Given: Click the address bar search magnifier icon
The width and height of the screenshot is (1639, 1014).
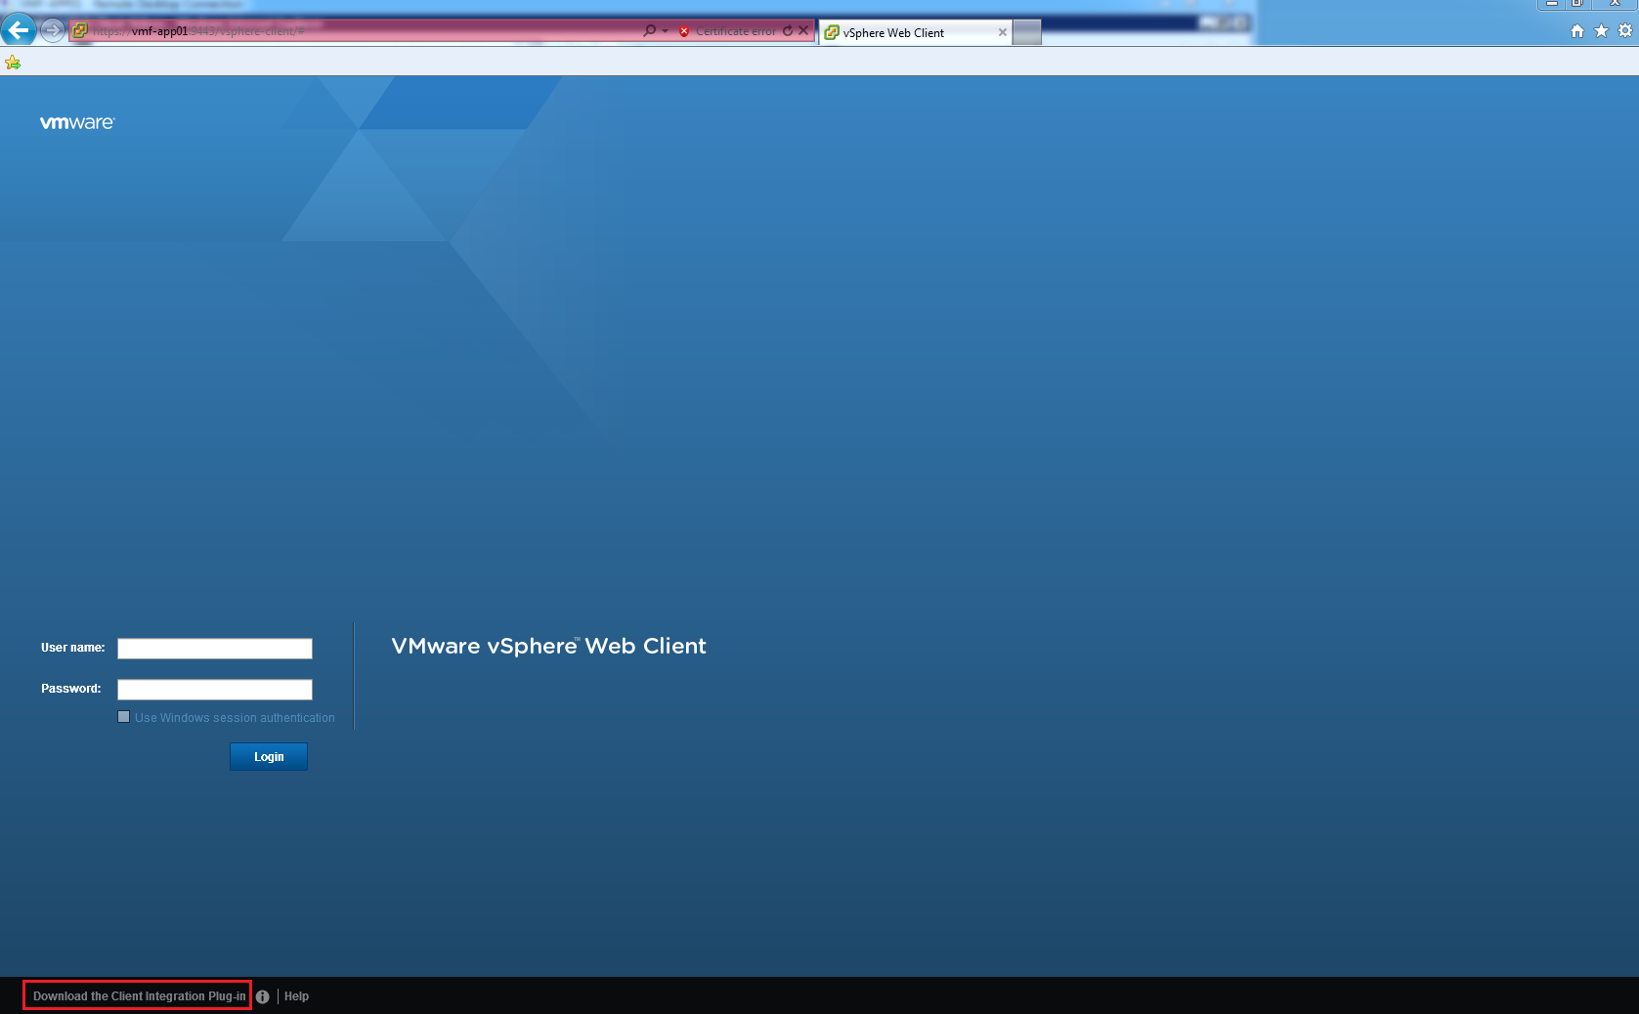Looking at the screenshot, I should tap(649, 31).
